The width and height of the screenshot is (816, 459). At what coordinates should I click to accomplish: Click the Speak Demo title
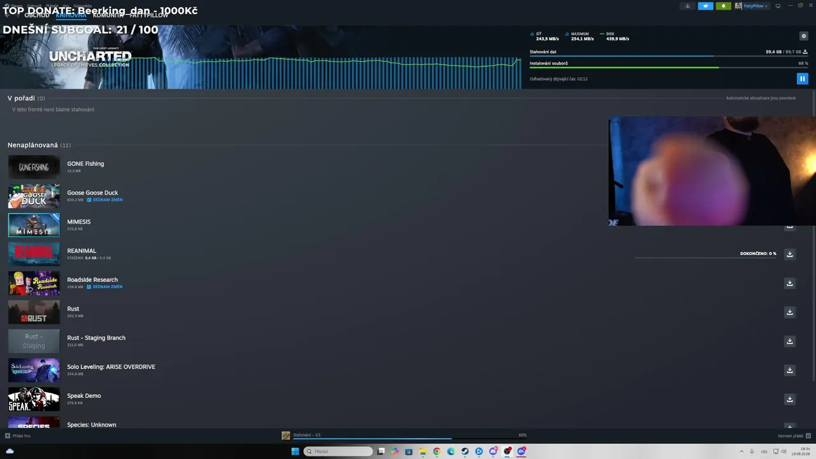pos(84,396)
